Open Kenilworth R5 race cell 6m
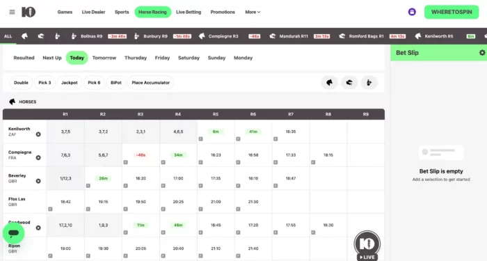This screenshot has height=261, width=487. [x=216, y=132]
